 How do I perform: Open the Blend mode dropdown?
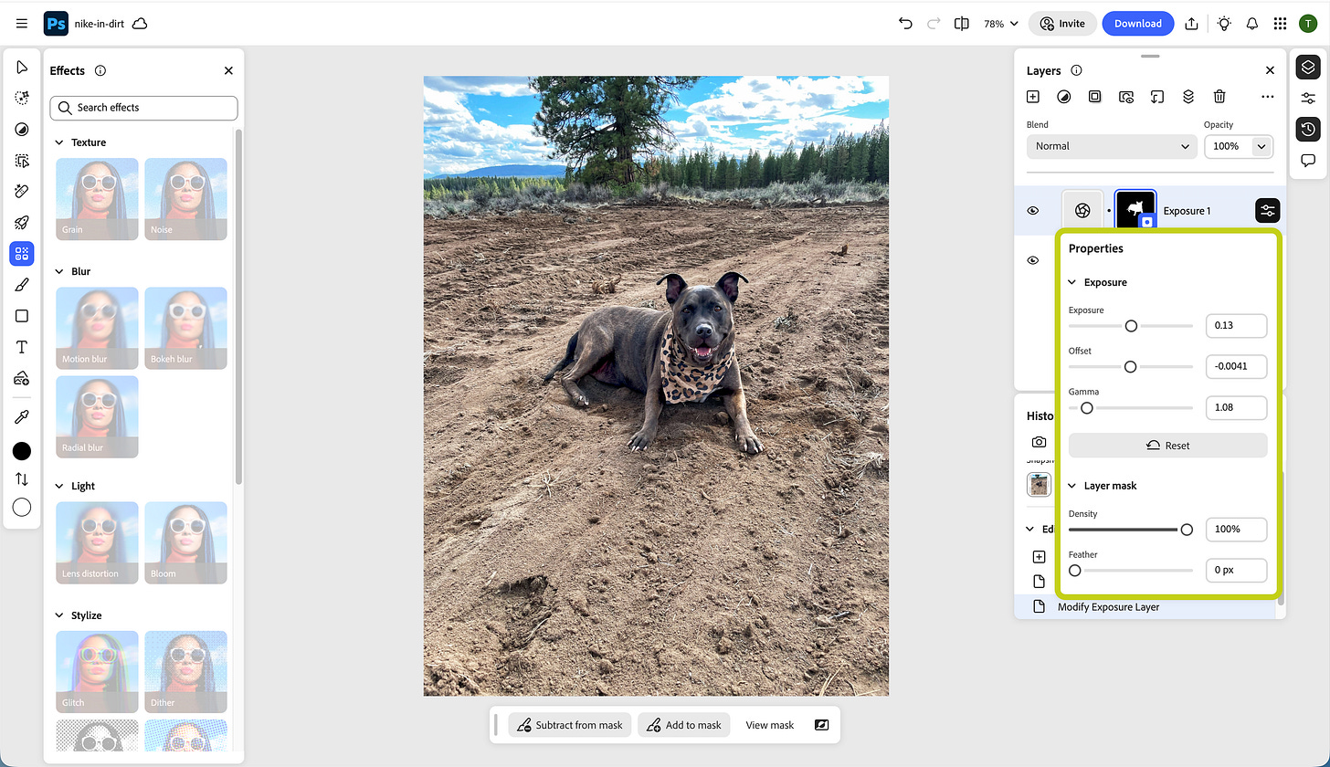(x=1111, y=146)
